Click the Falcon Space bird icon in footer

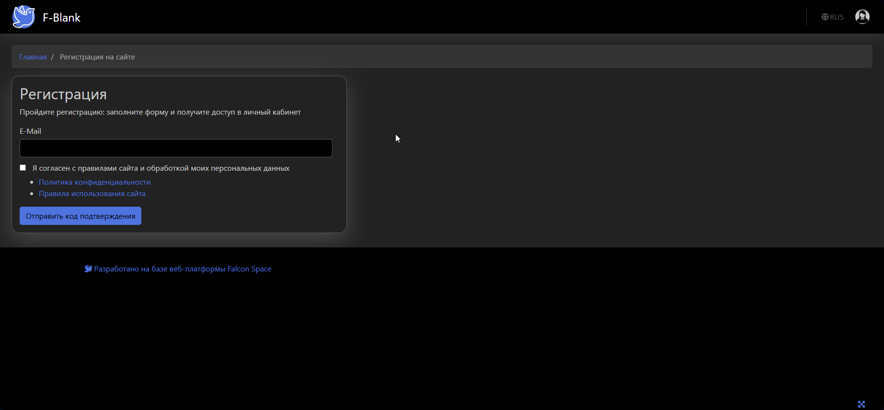tap(88, 269)
